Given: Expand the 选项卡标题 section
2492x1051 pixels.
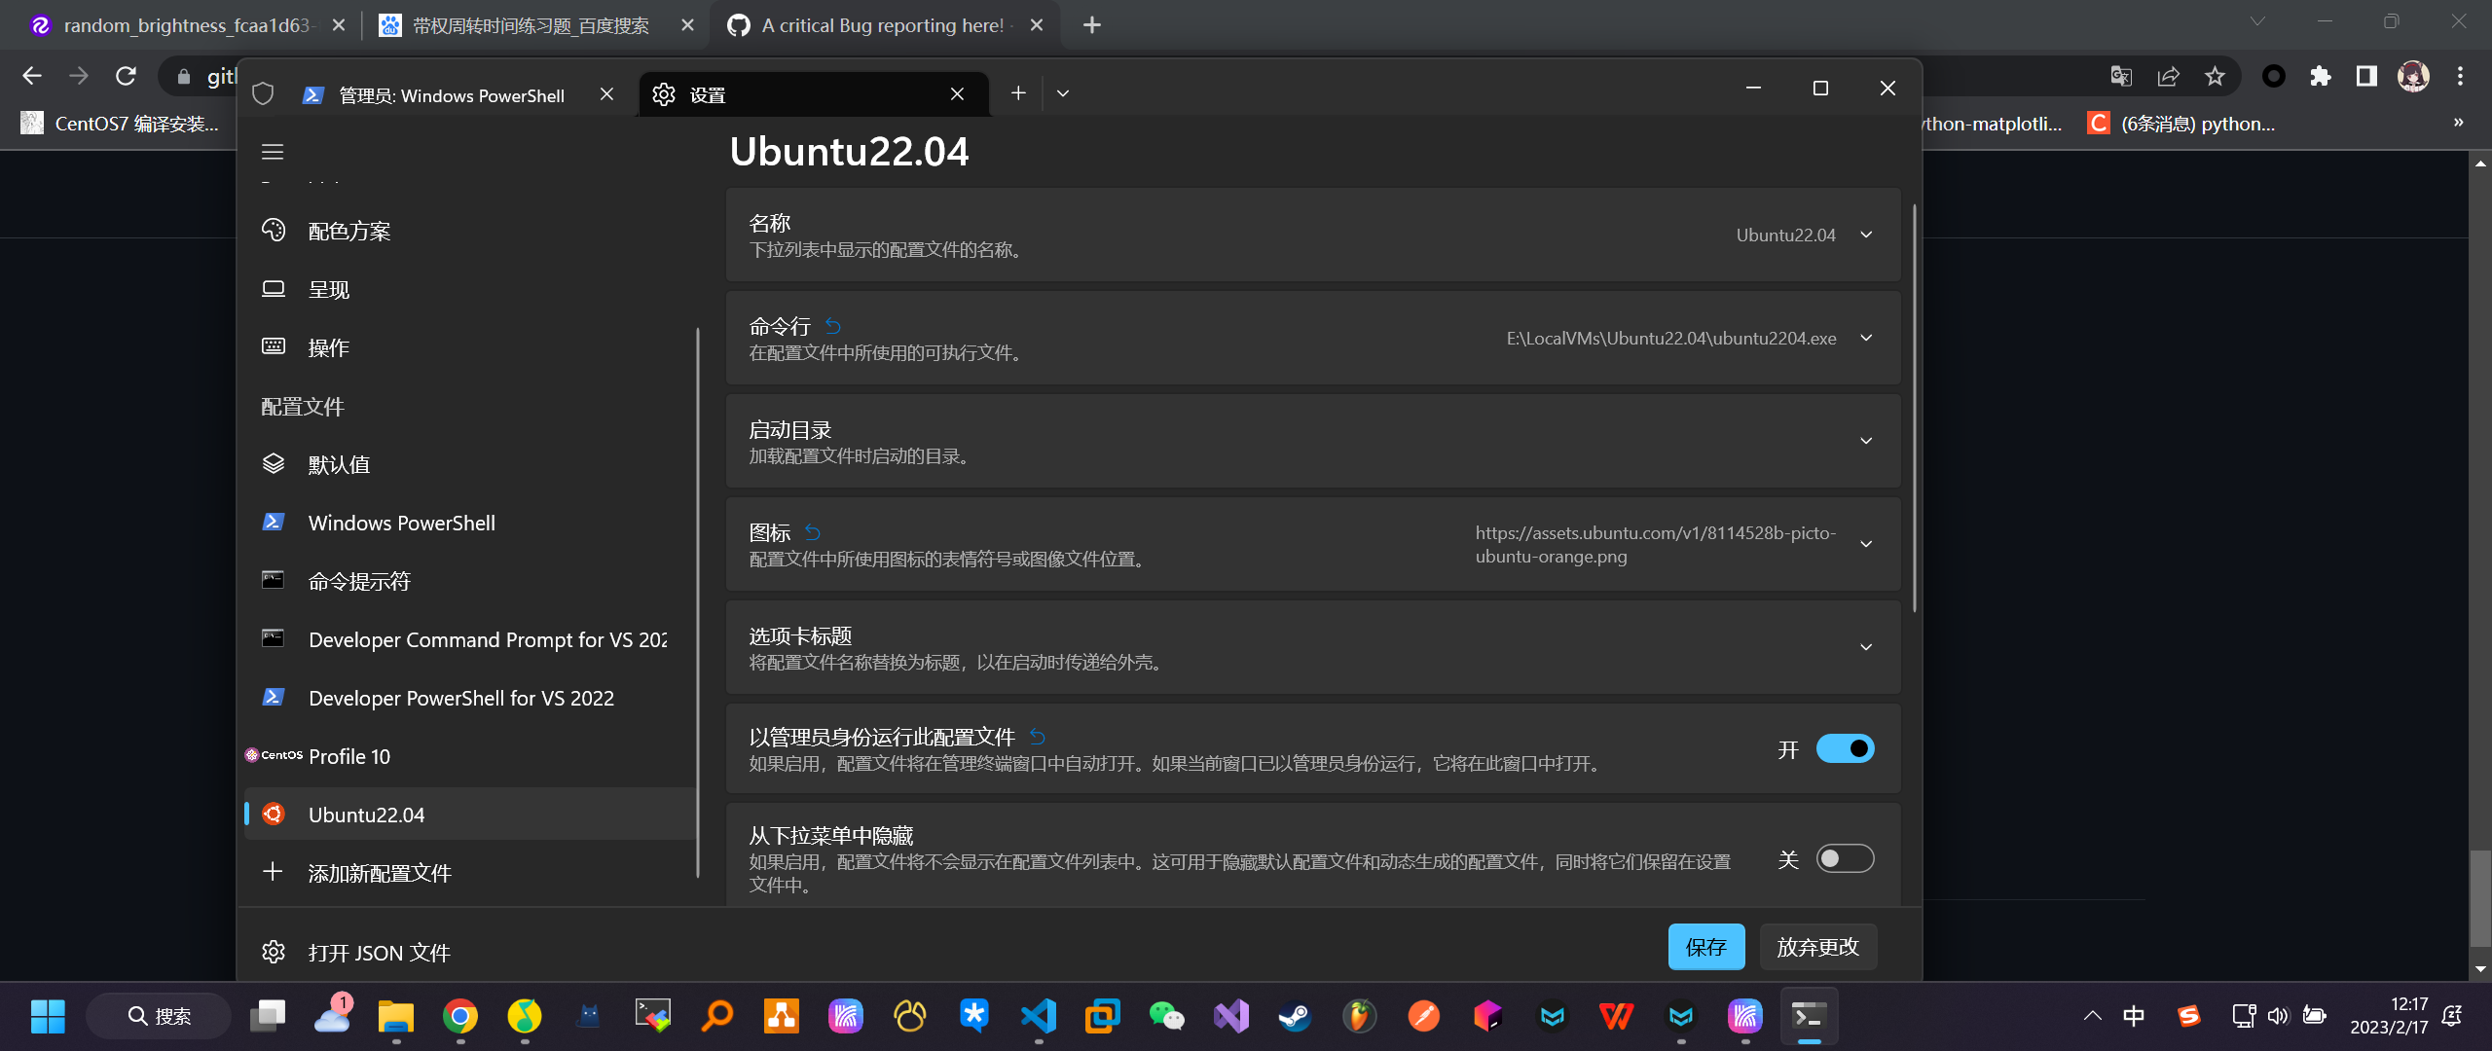Looking at the screenshot, I should [1866, 646].
